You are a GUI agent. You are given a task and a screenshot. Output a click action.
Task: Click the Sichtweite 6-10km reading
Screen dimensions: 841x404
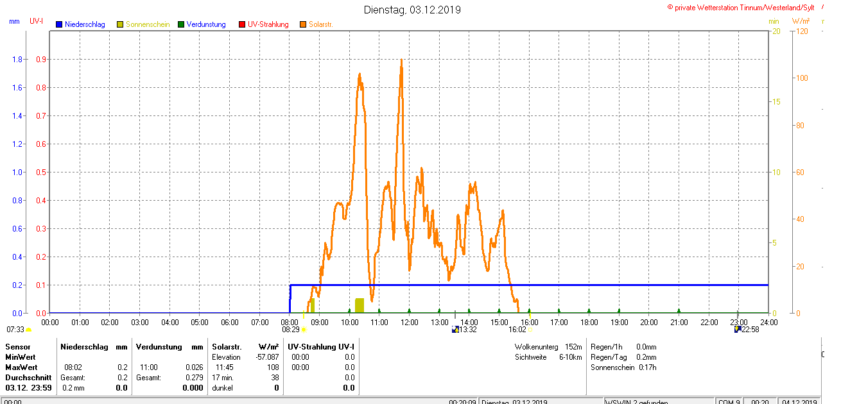pos(549,357)
